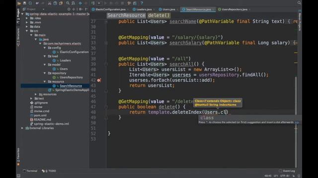Viewport: 318px width, 178px height.
Task: Switch to ElasticConfiguration.java tab
Action: tap(110, 9)
